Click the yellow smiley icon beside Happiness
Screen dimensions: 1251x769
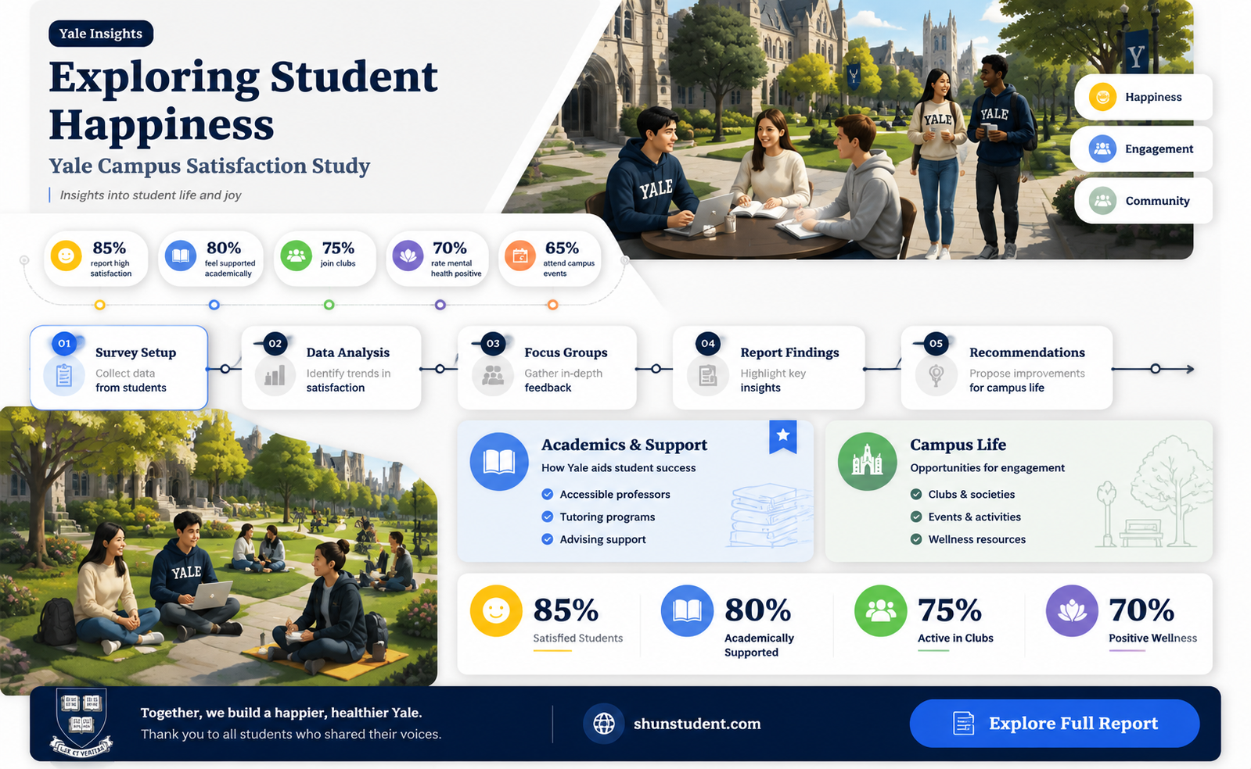pos(1102,97)
